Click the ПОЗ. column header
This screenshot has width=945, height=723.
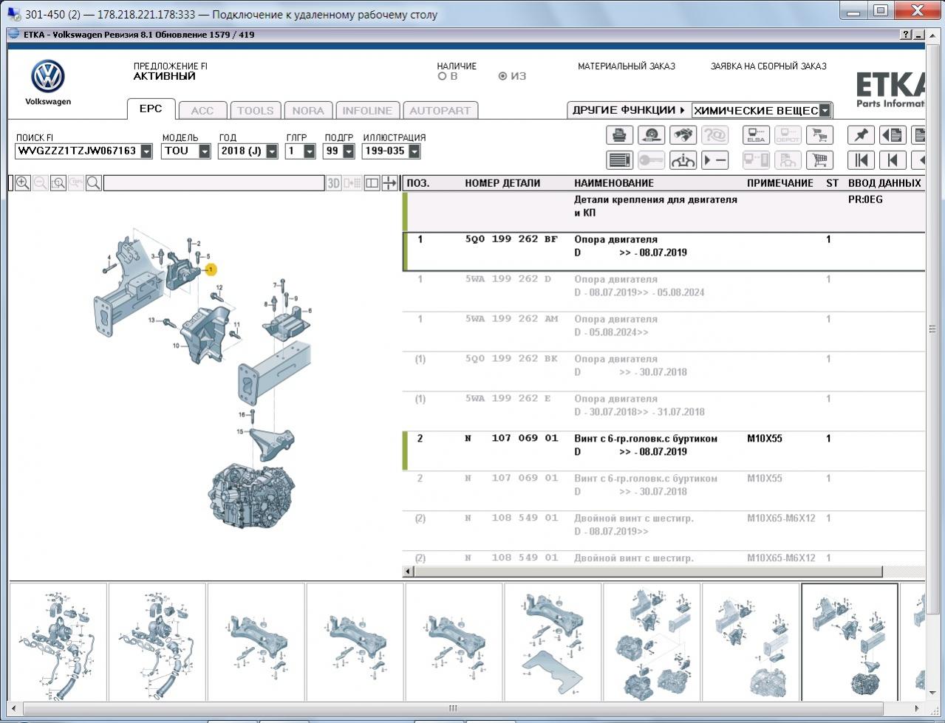click(x=417, y=183)
